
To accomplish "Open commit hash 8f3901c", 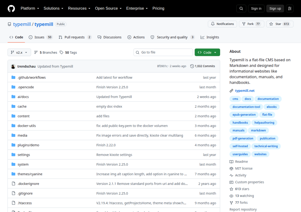I will click(162, 66).
